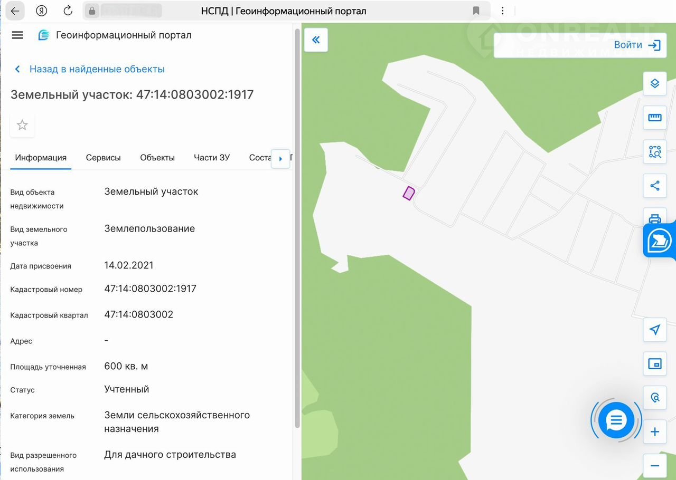Viewport: 676px width, 480px height.
Task: Switch to the Сервисы tab
Action: click(x=103, y=158)
